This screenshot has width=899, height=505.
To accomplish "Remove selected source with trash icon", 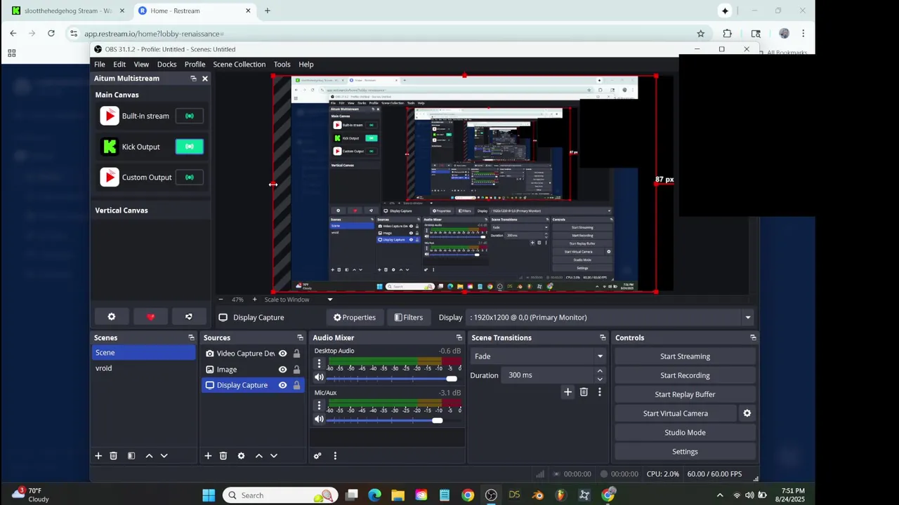I will (223, 456).
